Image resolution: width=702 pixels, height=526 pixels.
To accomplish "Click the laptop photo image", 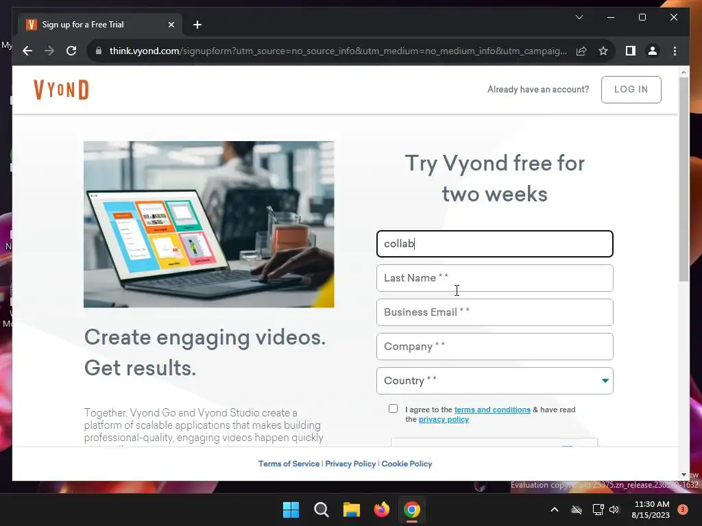I will 208,224.
